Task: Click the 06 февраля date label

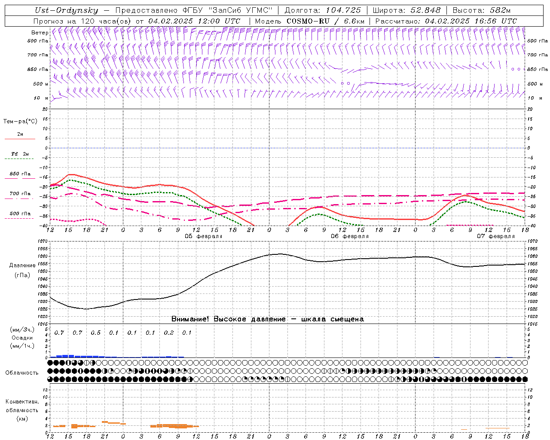Action: point(350,236)
